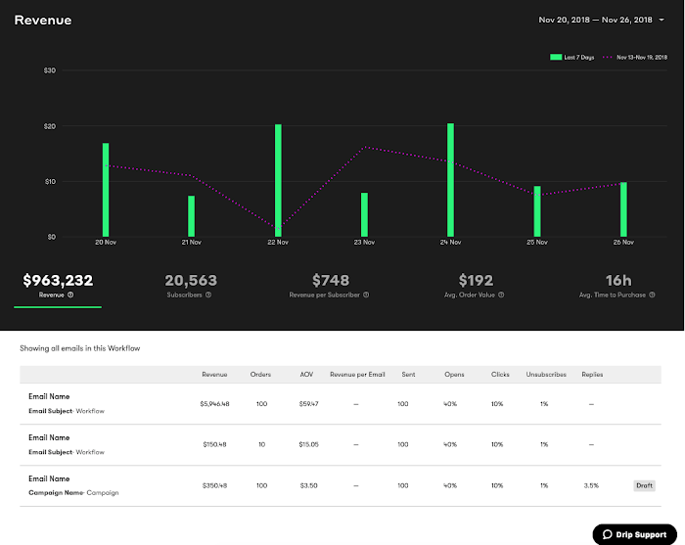The image size is (685, 545).
Task: Switch to the Subscribers metric tab
Action: (191, 286)
